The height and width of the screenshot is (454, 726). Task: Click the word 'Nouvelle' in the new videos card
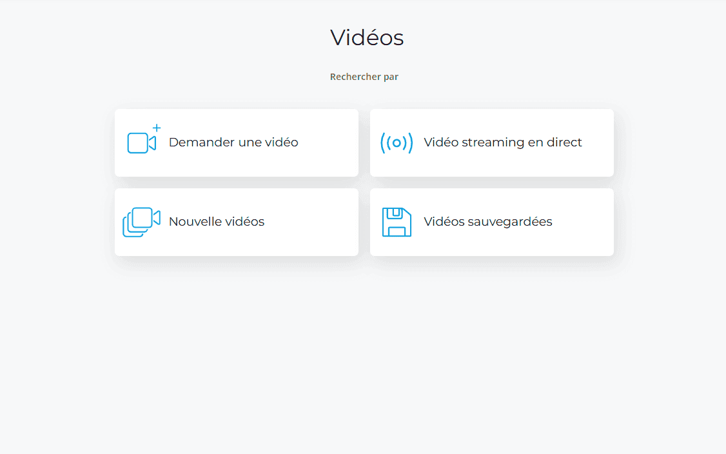[193, 222]
